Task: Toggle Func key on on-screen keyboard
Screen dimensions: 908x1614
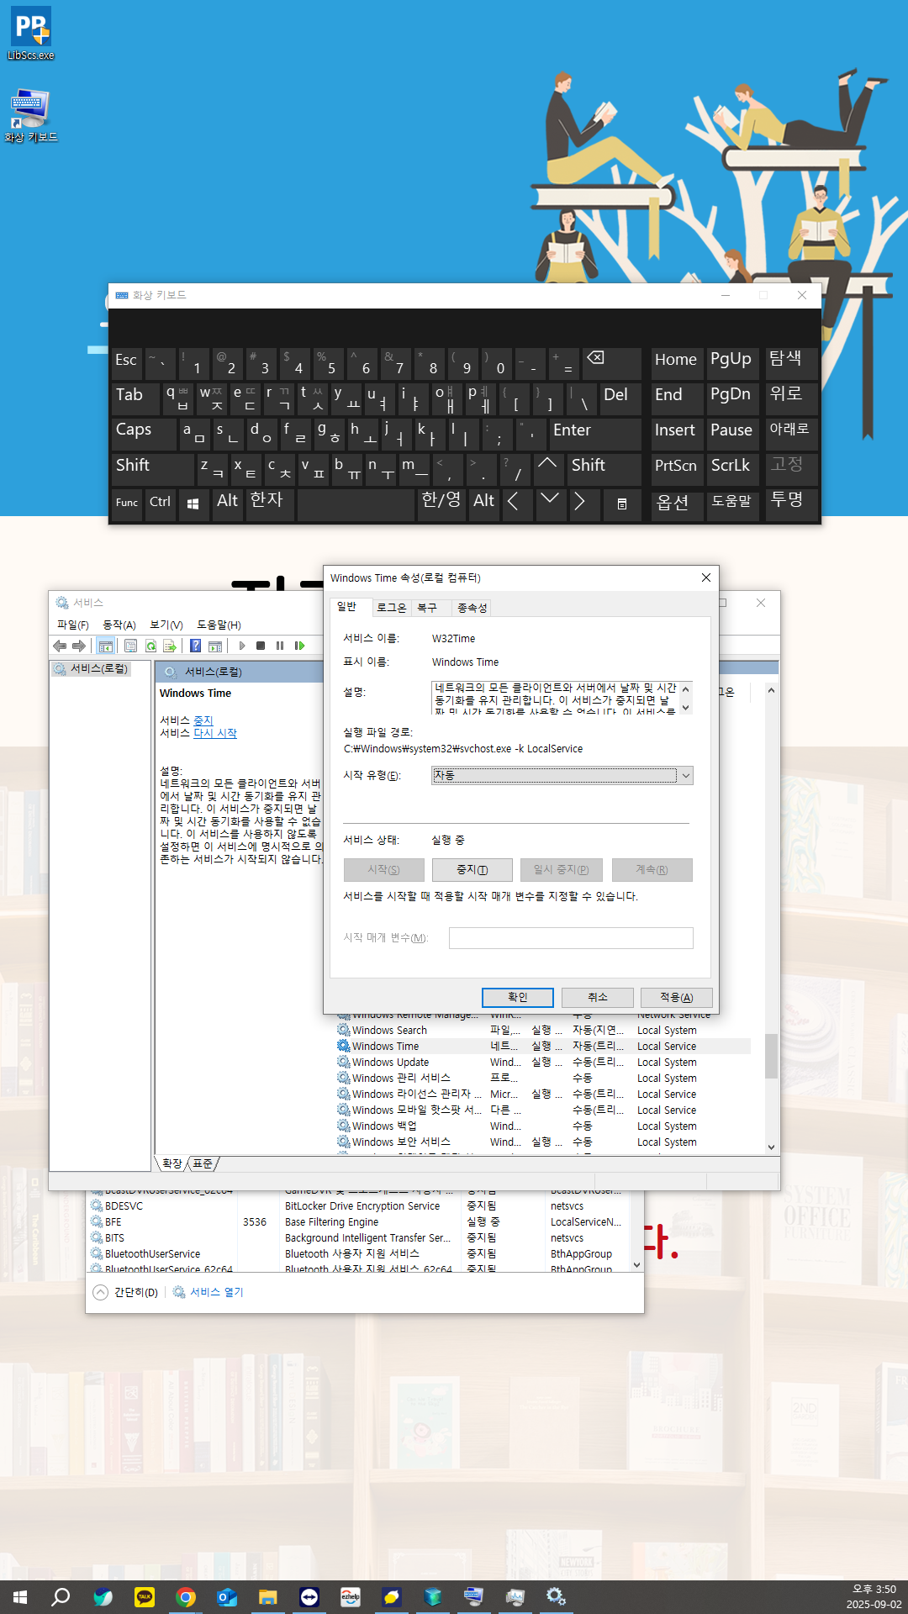Action: point(127,504)
